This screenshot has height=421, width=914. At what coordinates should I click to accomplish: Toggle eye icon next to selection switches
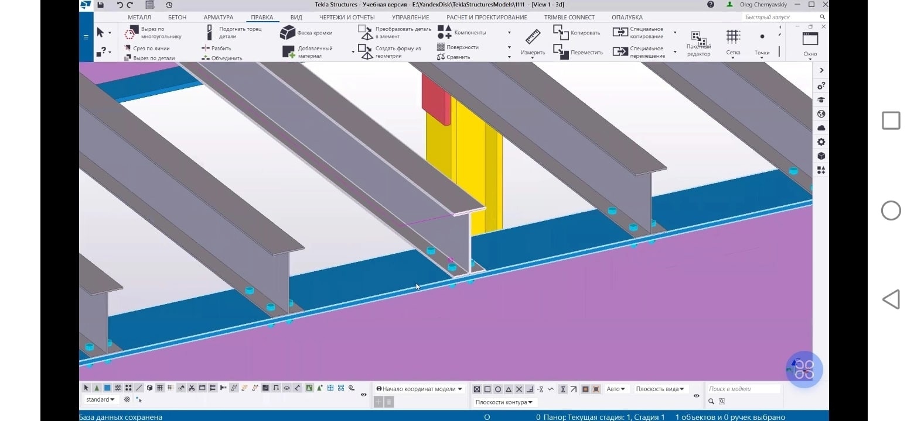pyautogui.click(x=364, y=395)
